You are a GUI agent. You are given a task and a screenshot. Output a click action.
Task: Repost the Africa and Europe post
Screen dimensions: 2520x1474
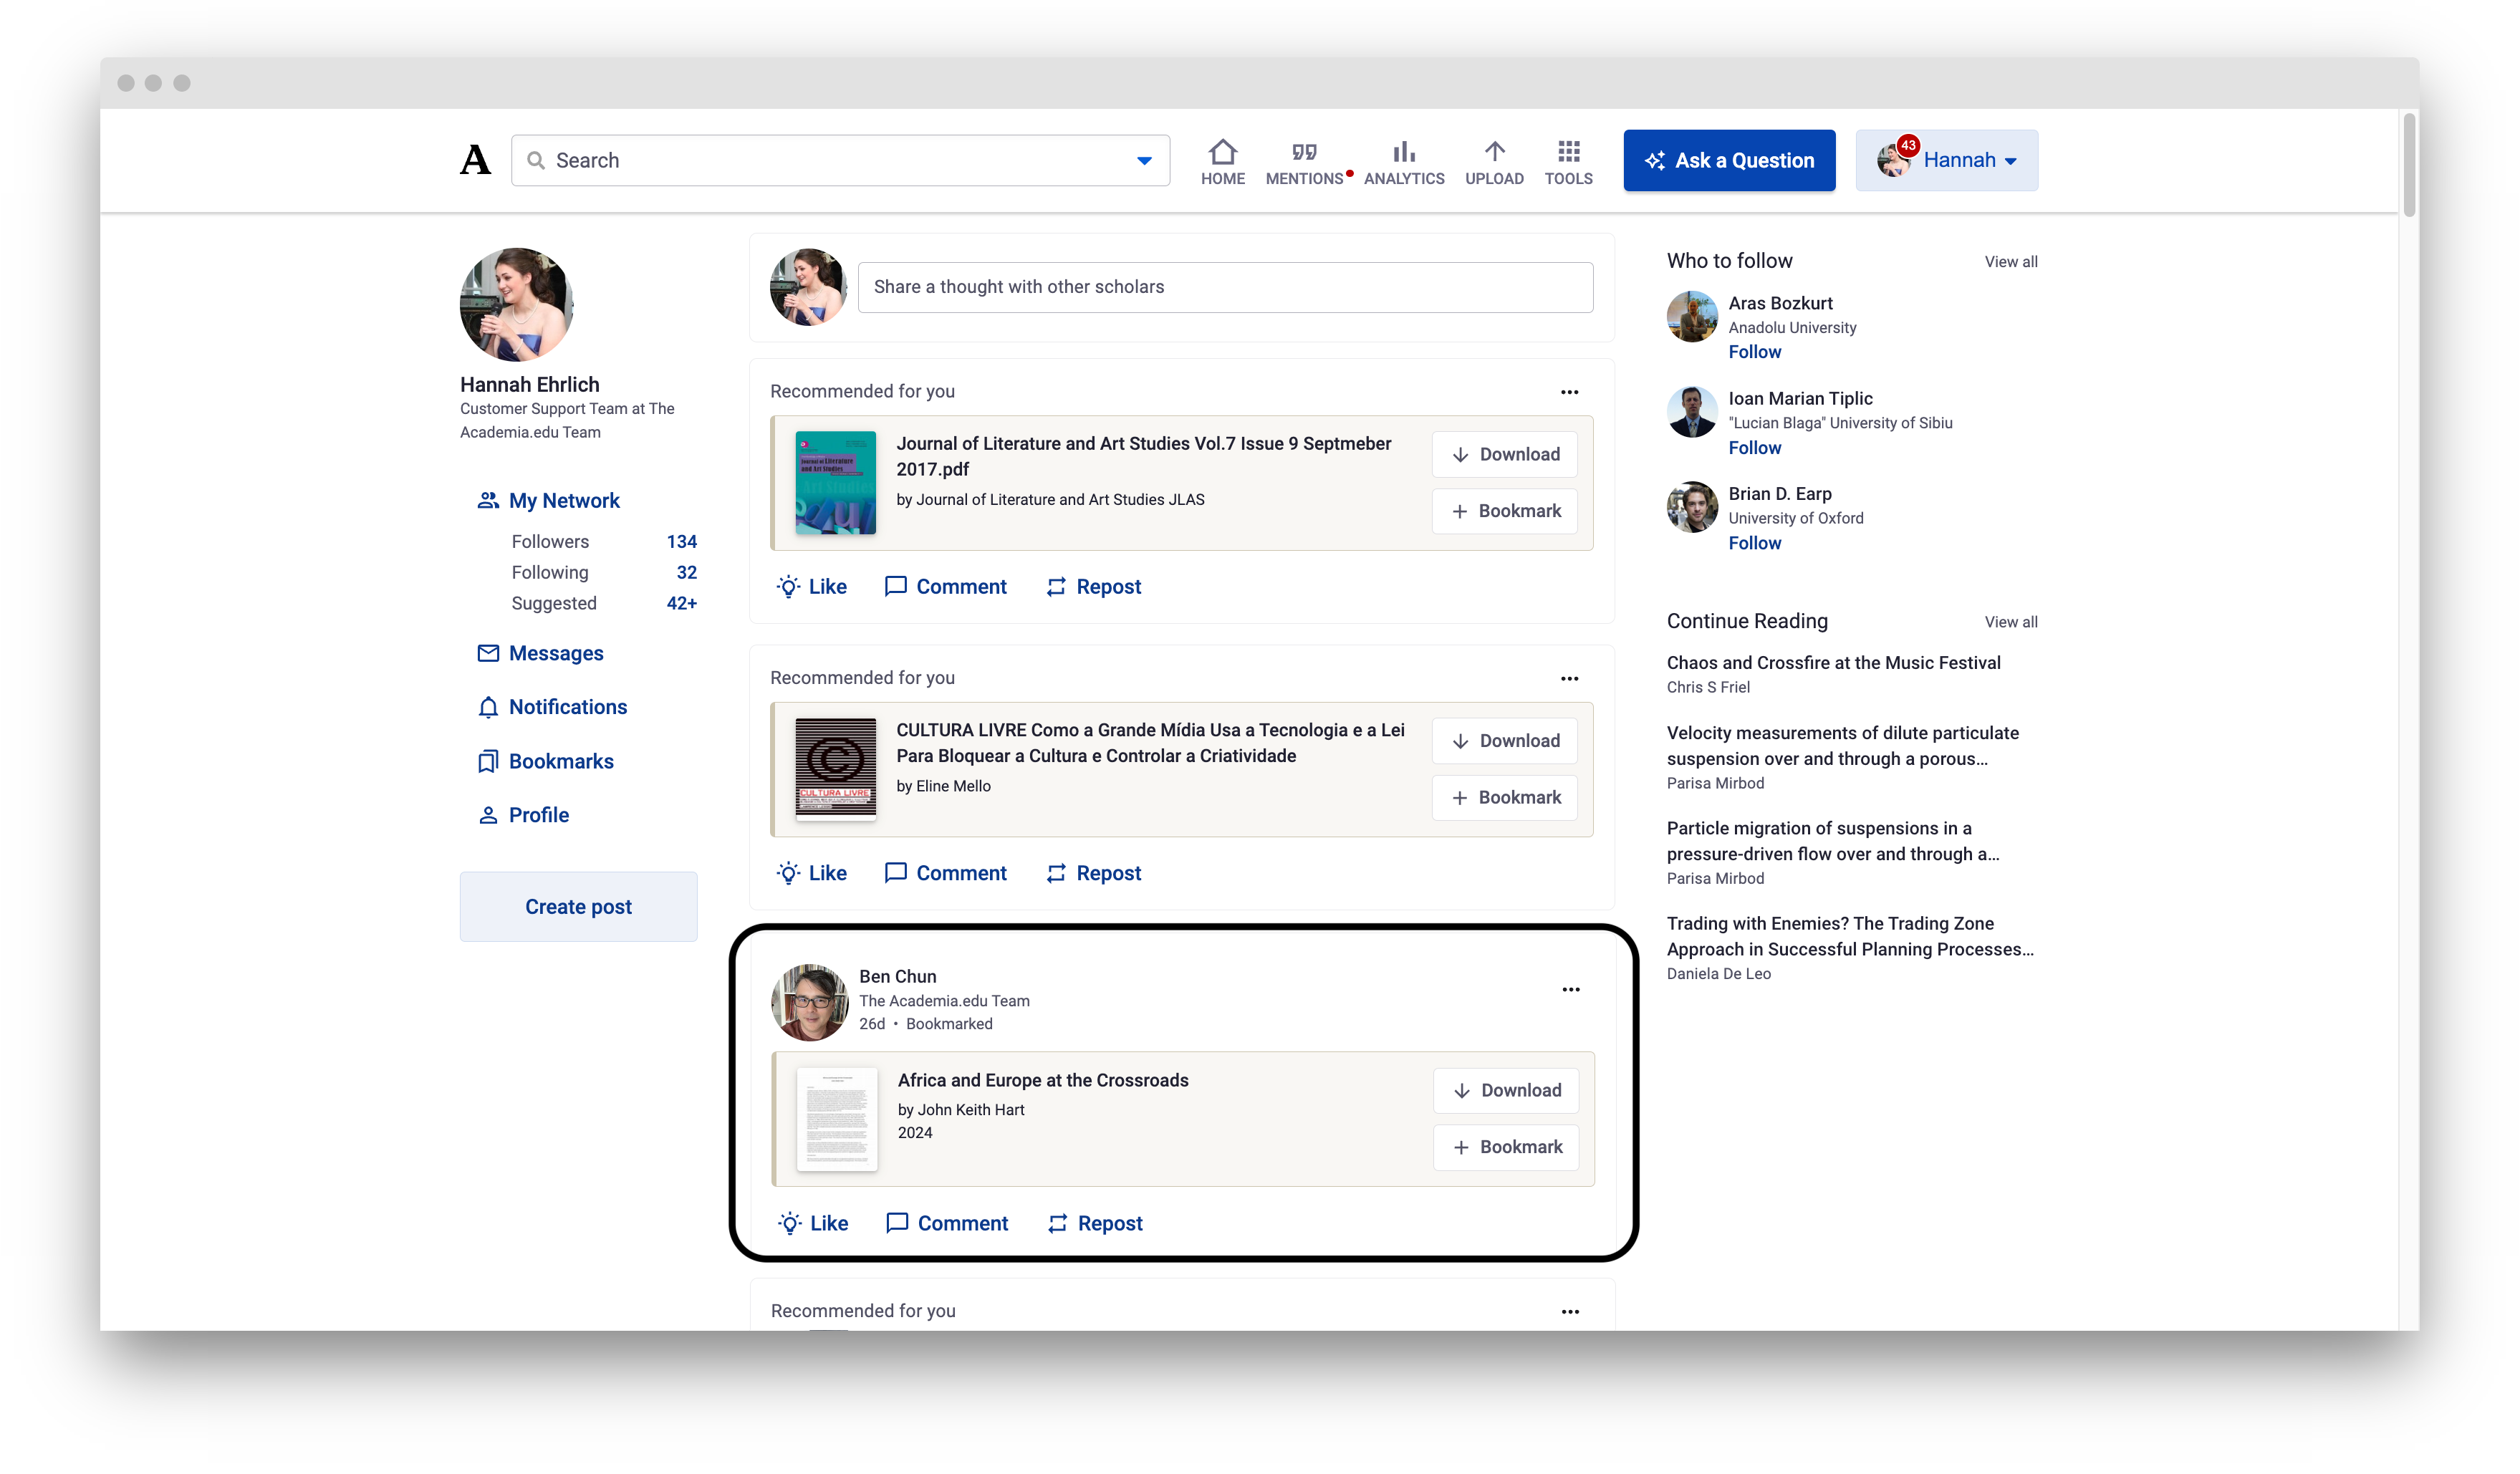pos(1095,1223)
